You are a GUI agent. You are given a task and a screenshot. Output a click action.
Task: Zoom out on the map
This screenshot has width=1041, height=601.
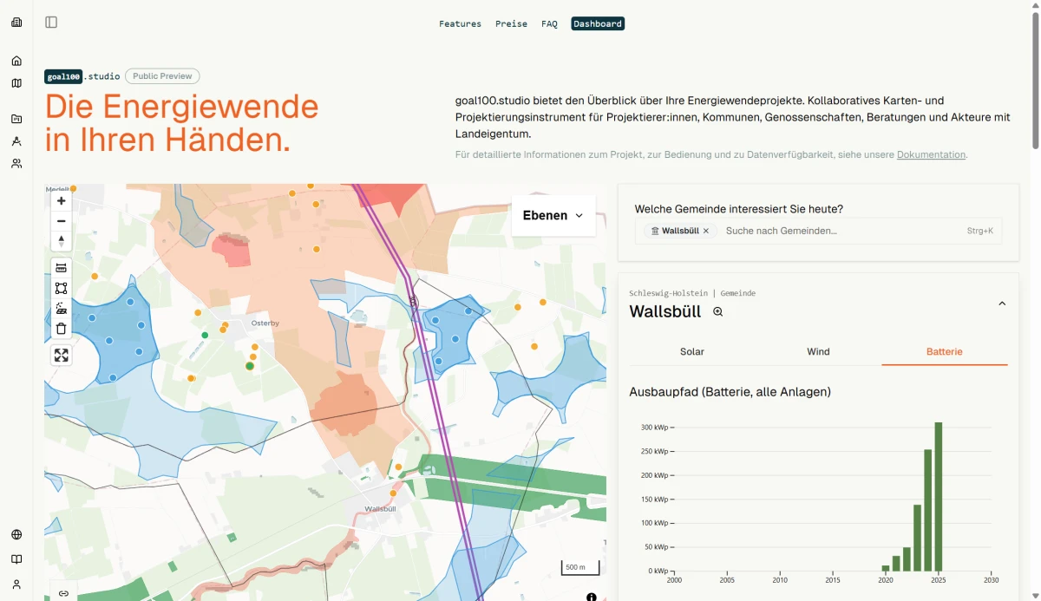click(61, 221)
